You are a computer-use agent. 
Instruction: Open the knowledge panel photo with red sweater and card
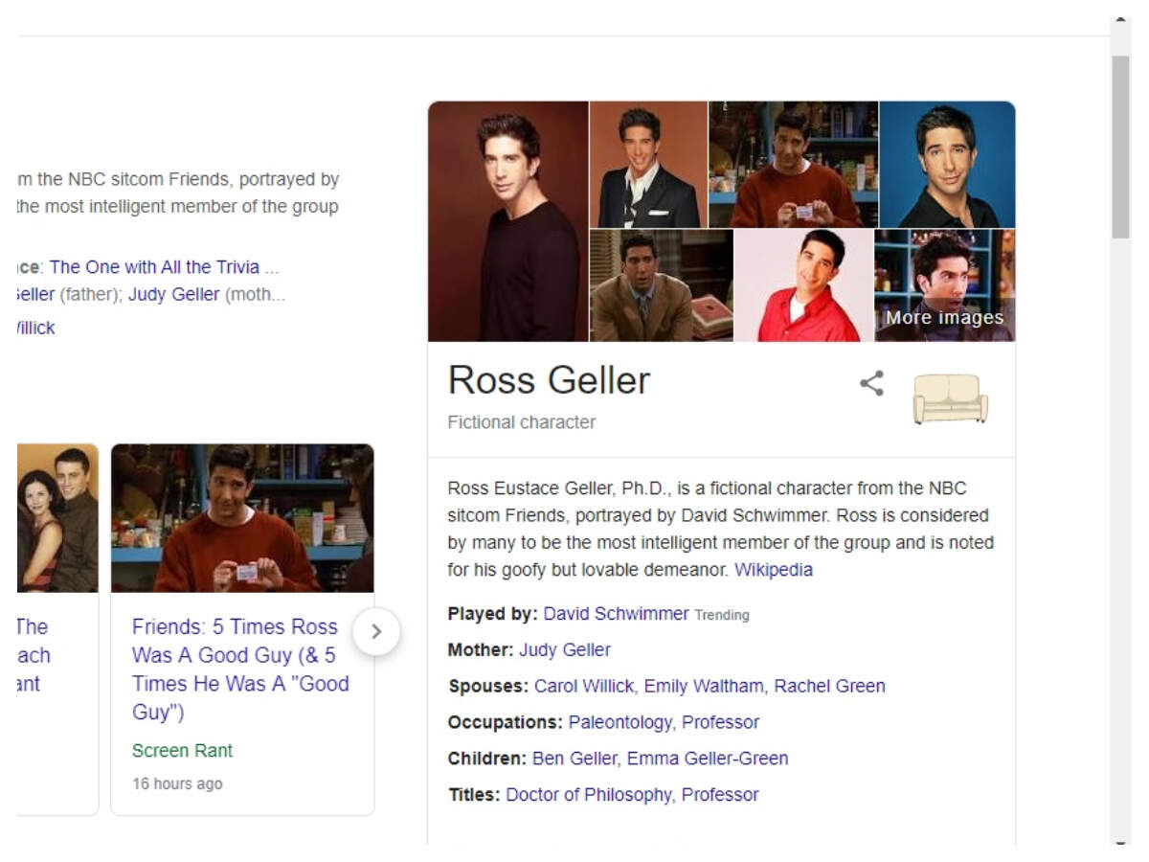pos(793,164)
